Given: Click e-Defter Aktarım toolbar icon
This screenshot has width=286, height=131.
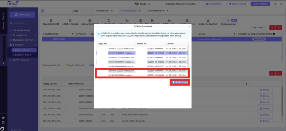Looking at the screenshot, I should [187, 21].
